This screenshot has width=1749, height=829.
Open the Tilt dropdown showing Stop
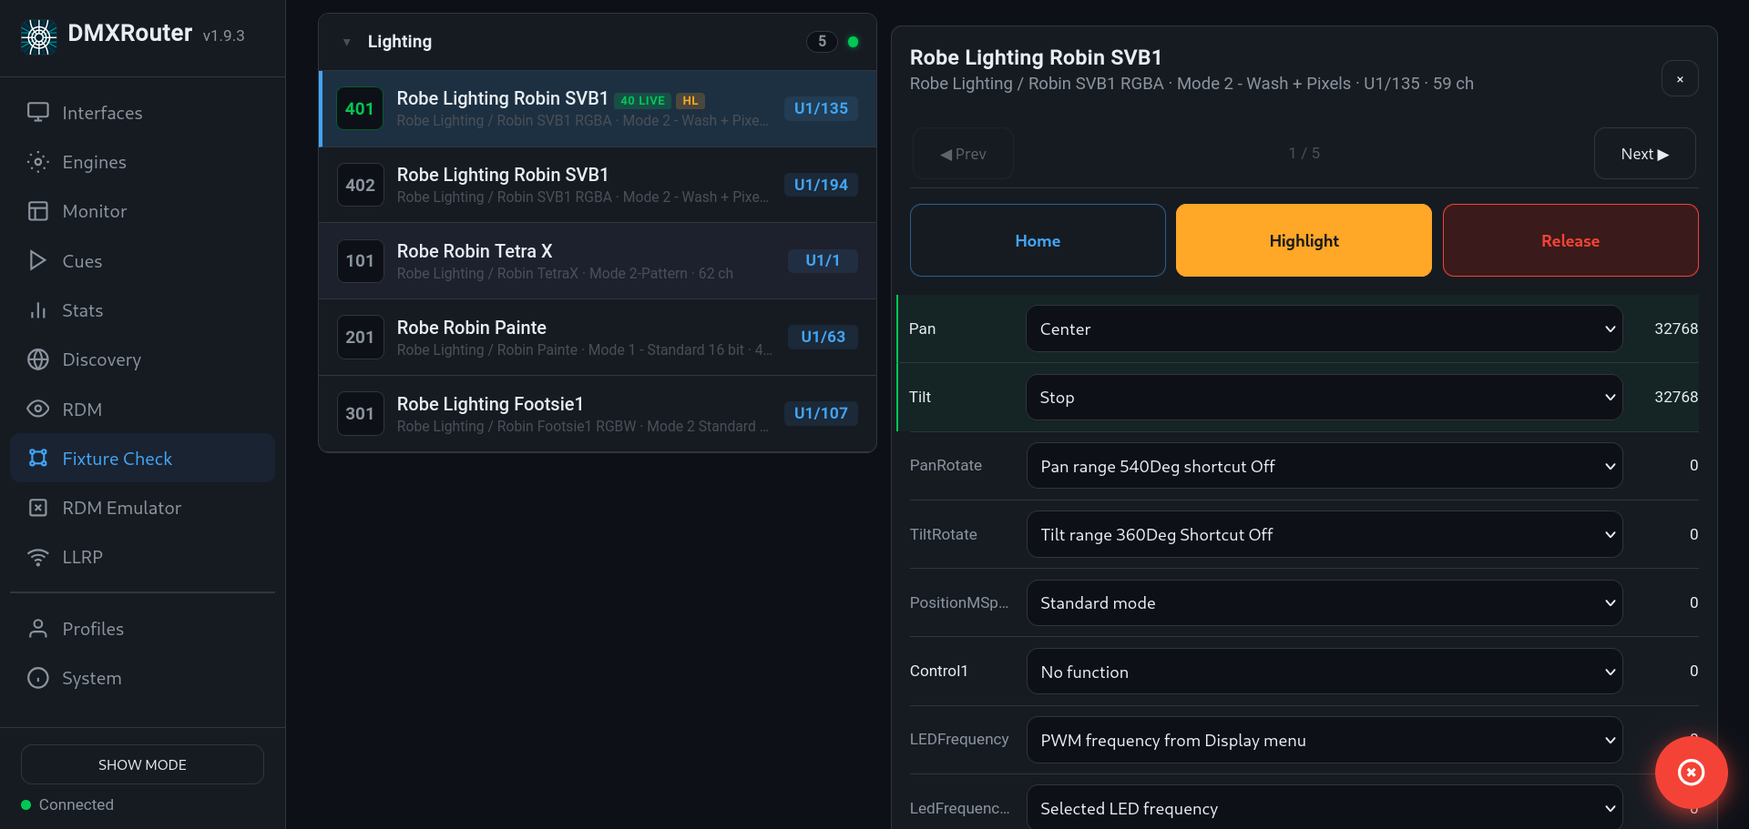tap(1324, 398)
